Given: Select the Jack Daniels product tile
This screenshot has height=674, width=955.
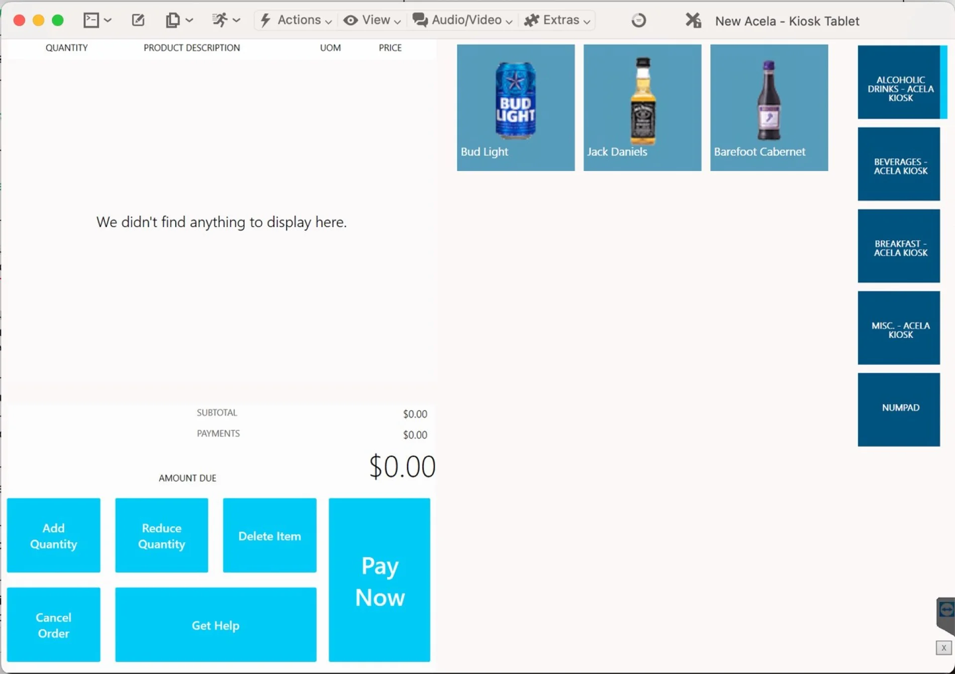Looking at the screenshot, I should click(642, 108).
